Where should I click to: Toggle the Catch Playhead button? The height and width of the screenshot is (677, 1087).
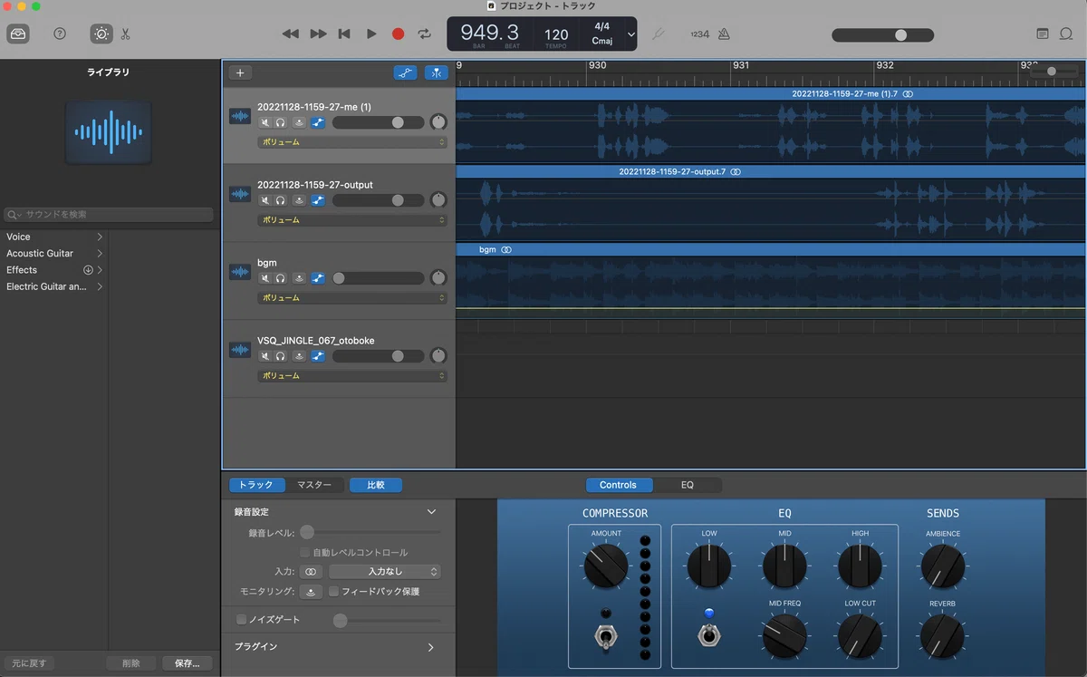437,73
